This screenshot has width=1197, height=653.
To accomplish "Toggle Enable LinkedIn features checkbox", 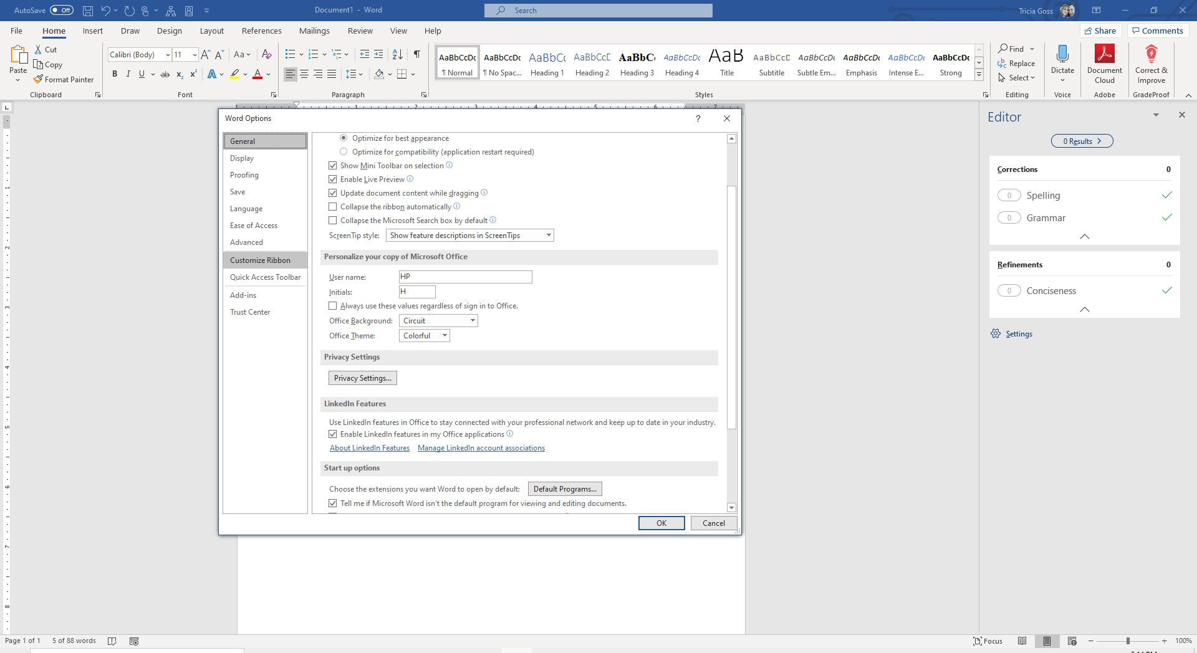I will pos(333,434).
